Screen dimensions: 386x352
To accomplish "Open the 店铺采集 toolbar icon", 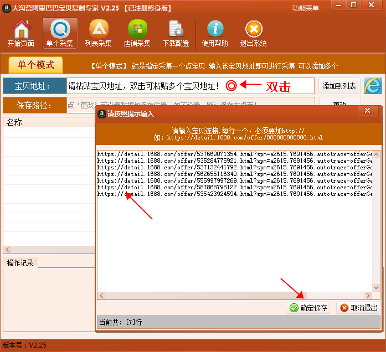I will pos(137,33).
